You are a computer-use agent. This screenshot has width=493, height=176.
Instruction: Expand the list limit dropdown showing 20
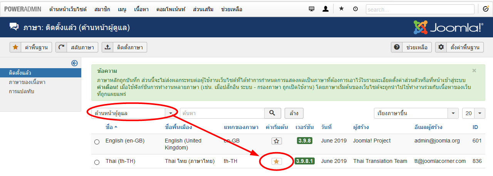pos(473,113)
